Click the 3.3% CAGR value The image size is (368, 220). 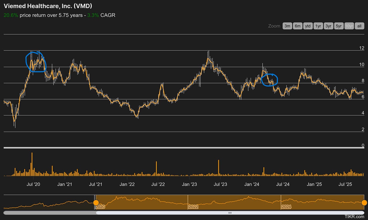[93, 15]
